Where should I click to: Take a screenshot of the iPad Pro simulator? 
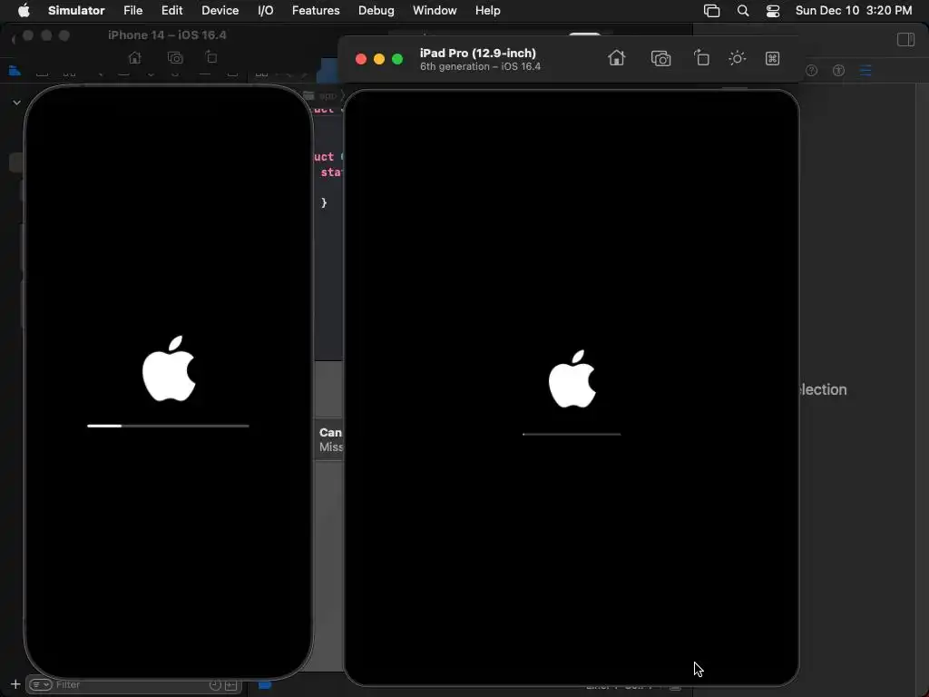(x=660, y=58)
